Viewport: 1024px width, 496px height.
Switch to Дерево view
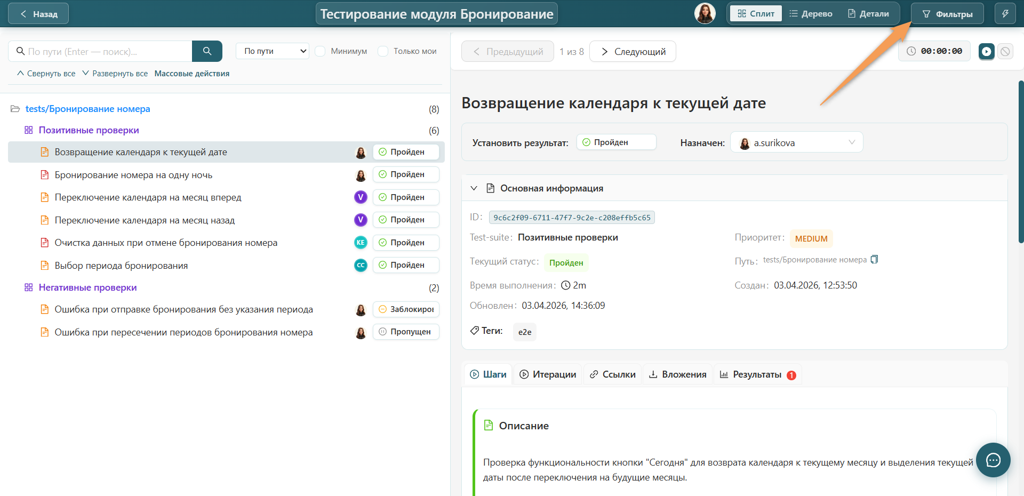click(x=811, y=13)
